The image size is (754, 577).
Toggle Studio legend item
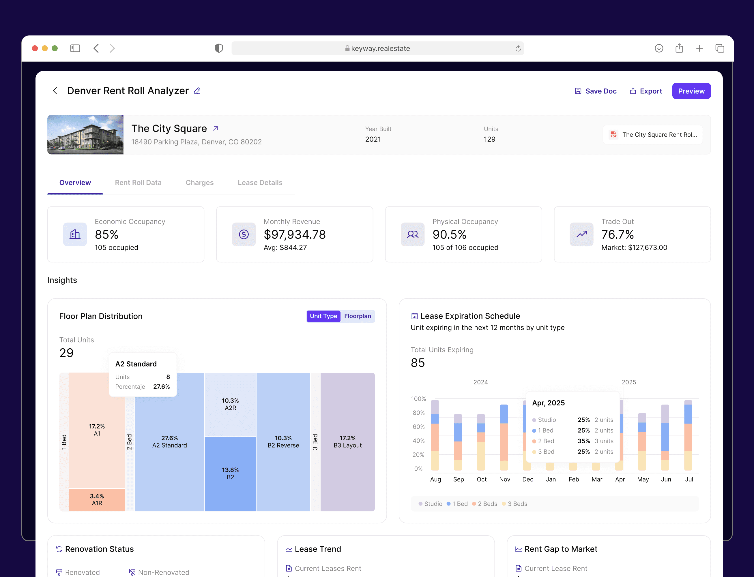coord(430,504)
